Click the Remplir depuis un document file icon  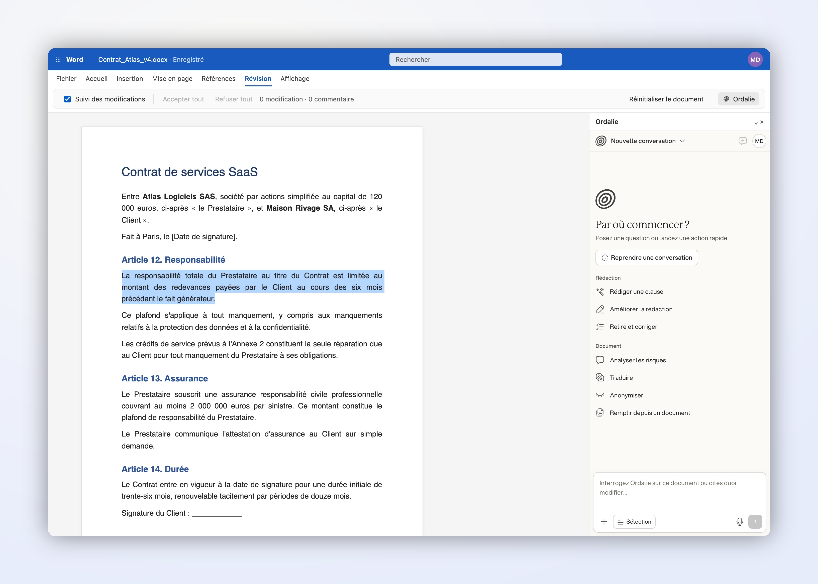(600, 413)
